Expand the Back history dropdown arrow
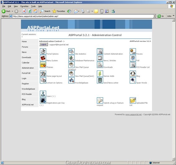176x165 pixels. 12,11
